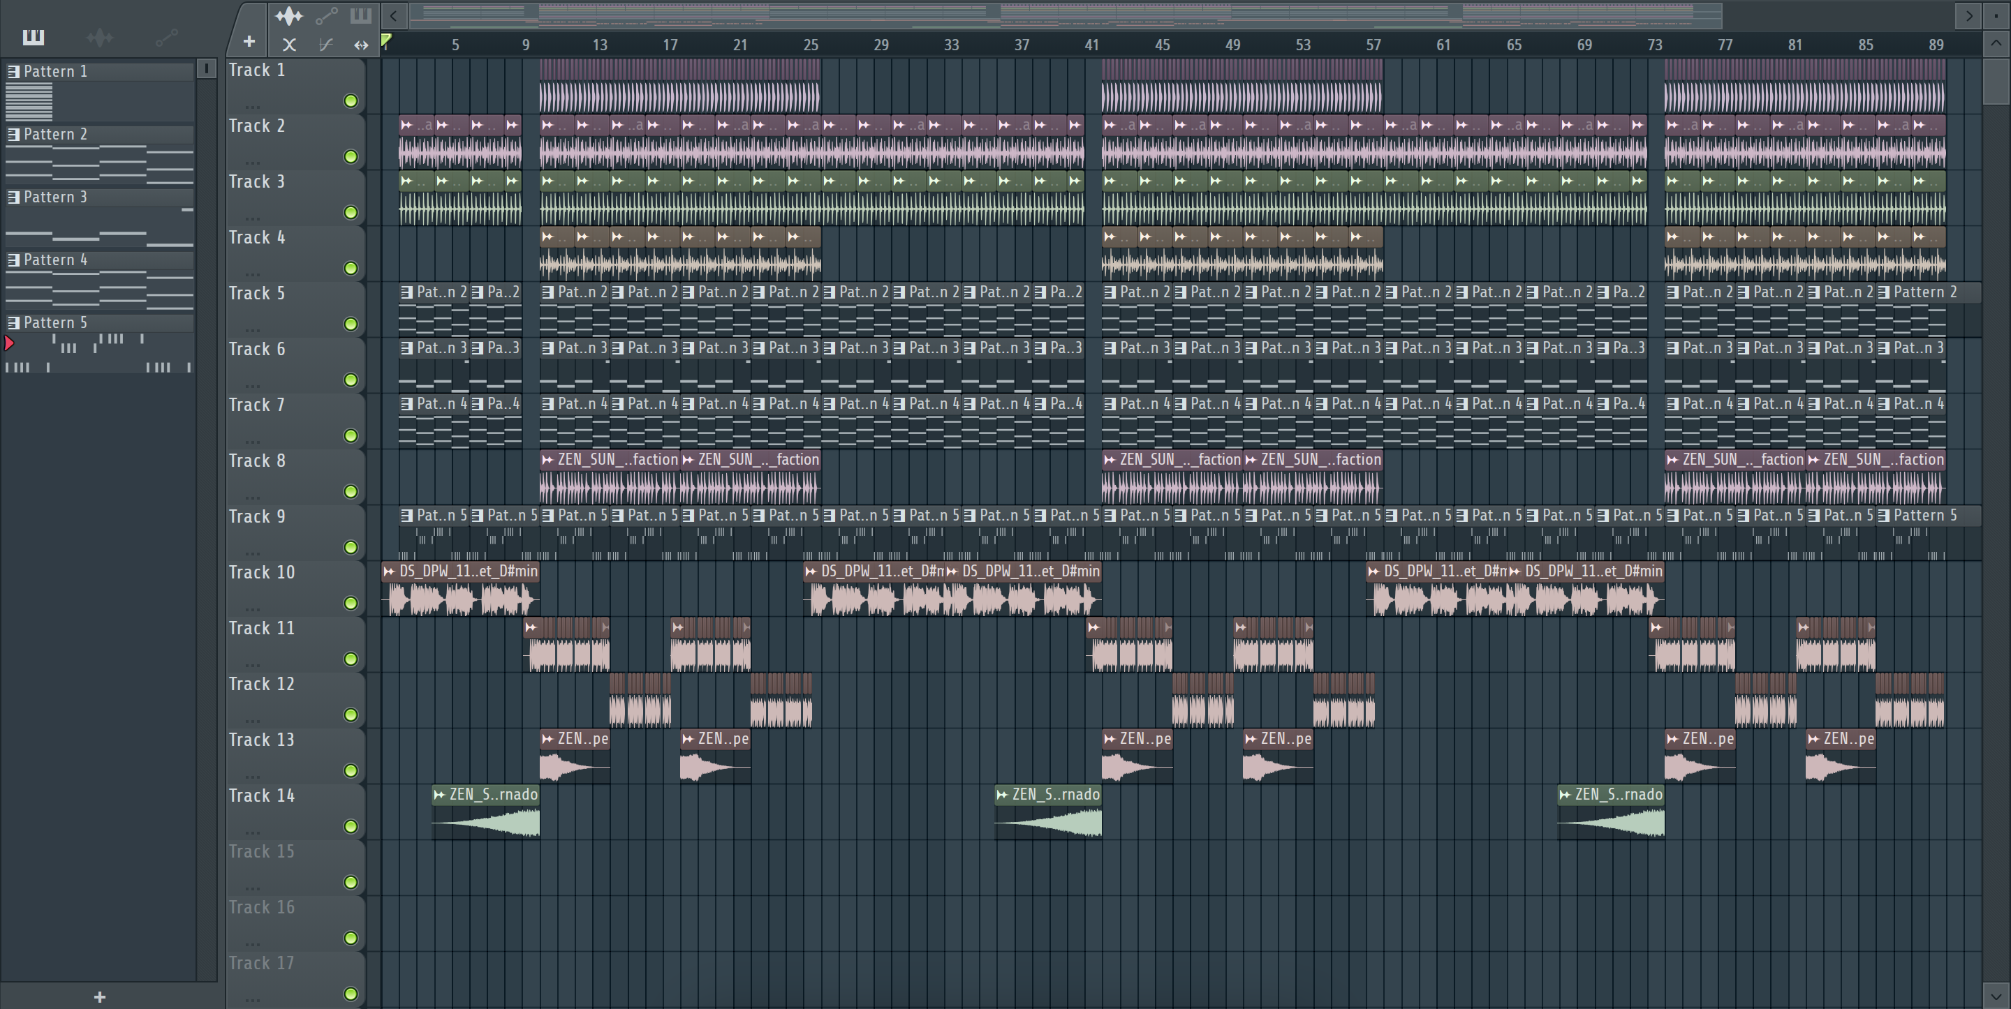2011x1009 pixels.
Task: Toggle Track 4 mute LED
Action: (351, 269)
